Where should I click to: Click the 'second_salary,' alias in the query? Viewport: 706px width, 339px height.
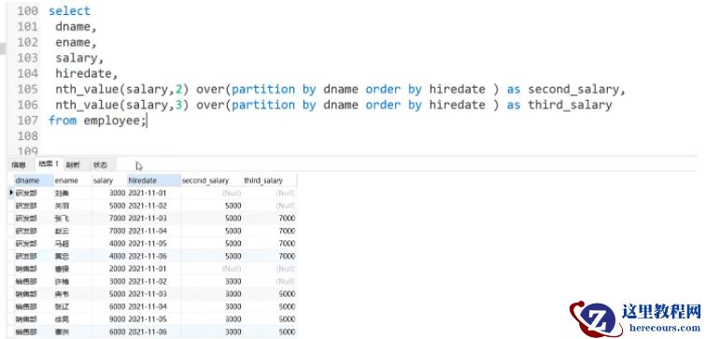(577, 89)
